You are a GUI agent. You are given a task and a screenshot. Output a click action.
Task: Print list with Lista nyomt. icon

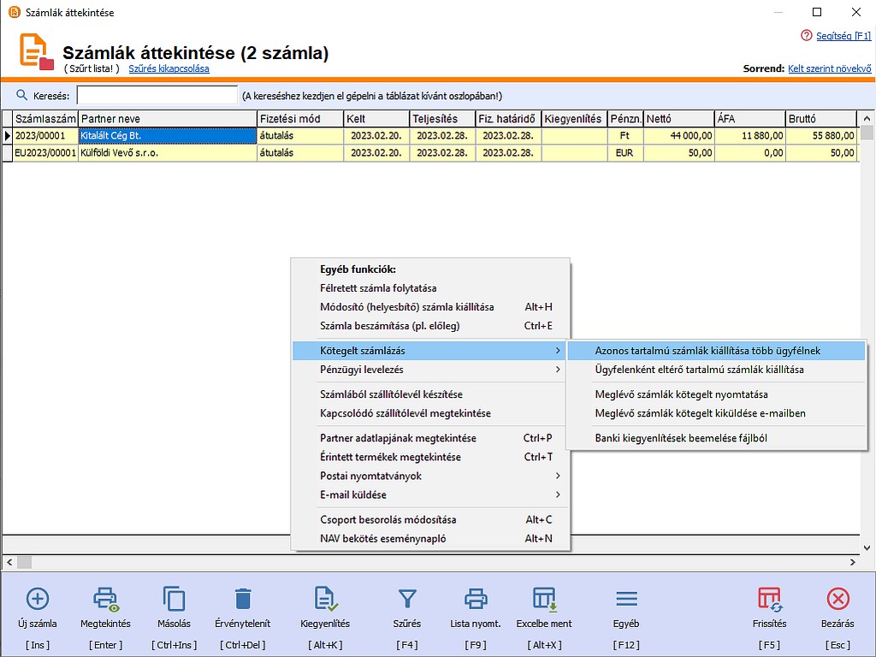pyautogui.click(x=476, y=599)
